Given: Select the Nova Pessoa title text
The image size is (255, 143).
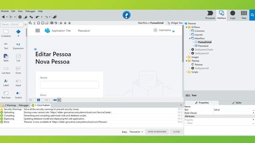Looking at the screenshot, I should tap(52, 62).
